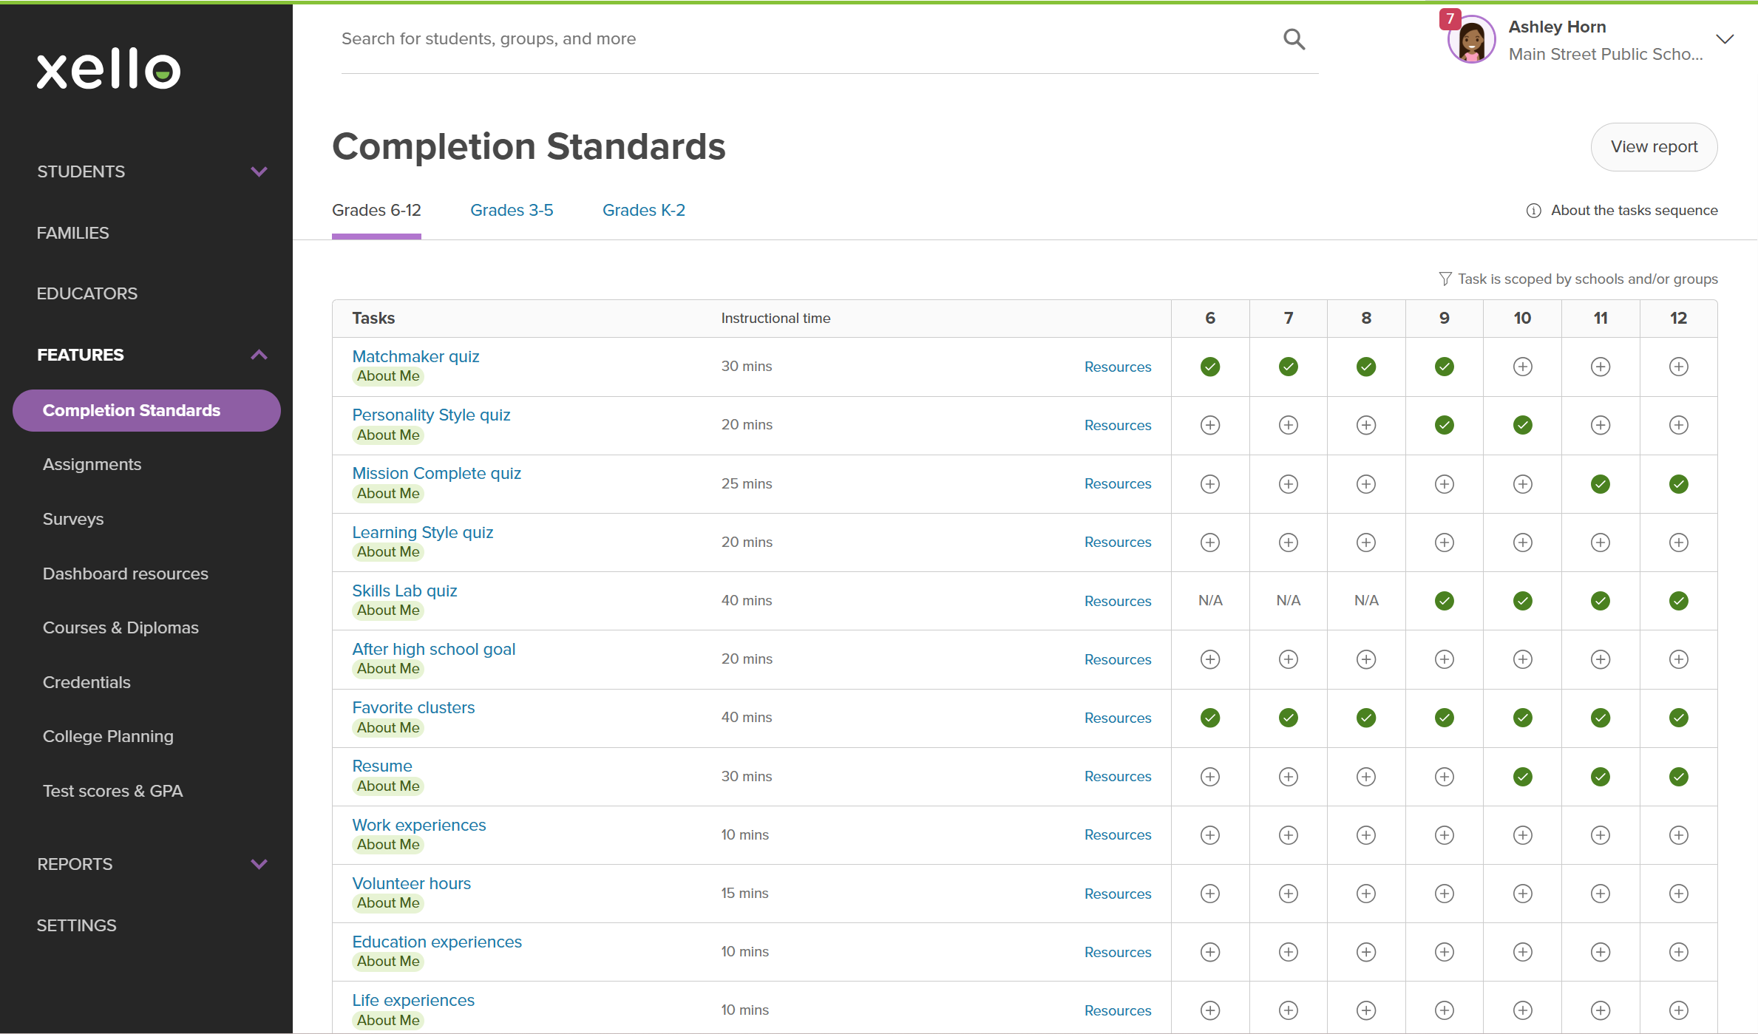
Task: Uncheck Favorite clusters for grade 12
Action: coord(1678,718)
